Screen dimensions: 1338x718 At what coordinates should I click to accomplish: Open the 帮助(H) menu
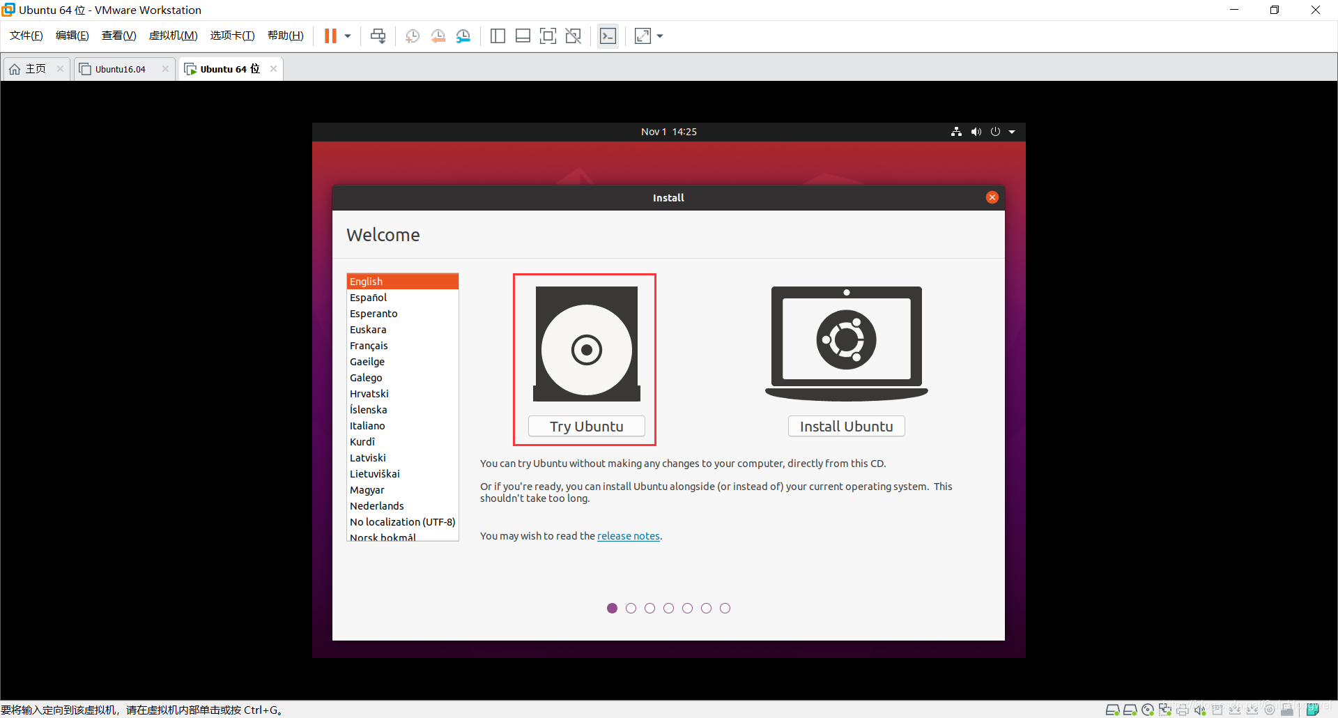click(286, 36)
